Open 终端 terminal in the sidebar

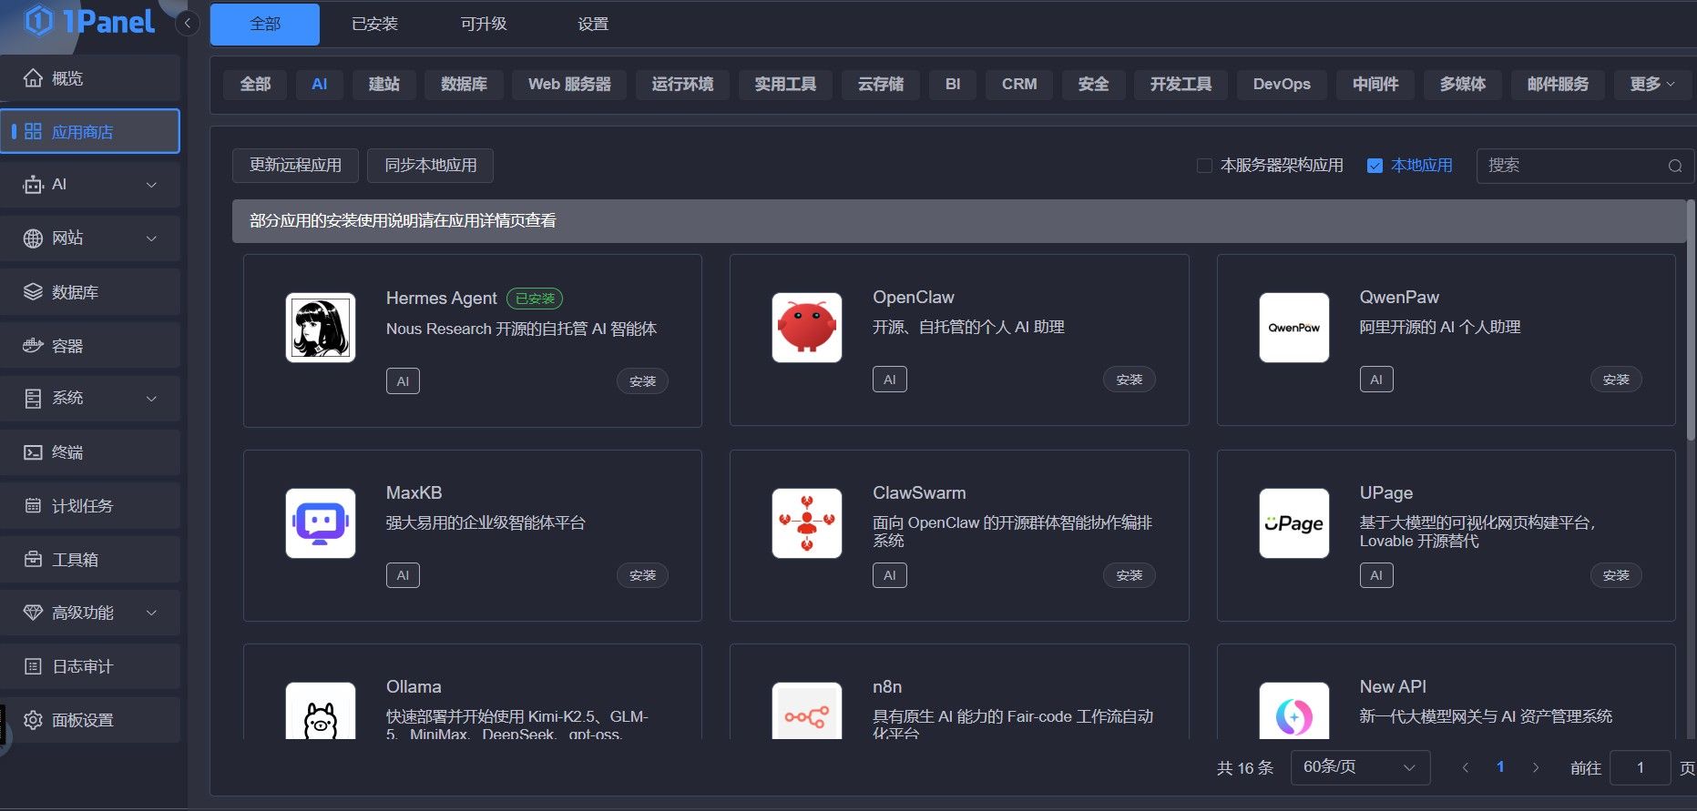point(90,452)
